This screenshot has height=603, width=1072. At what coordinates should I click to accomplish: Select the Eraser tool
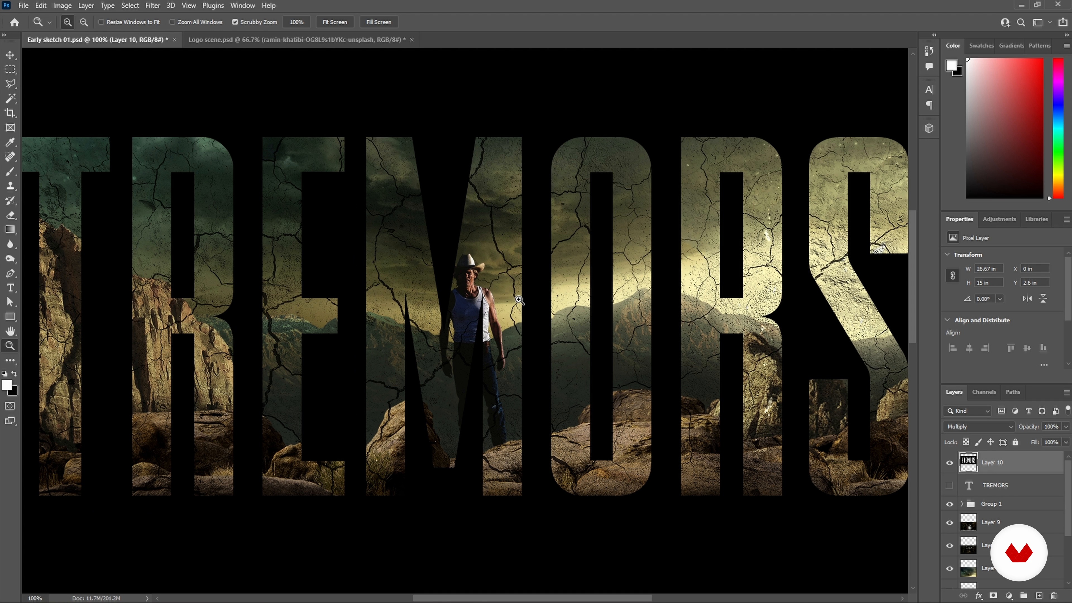10,215
